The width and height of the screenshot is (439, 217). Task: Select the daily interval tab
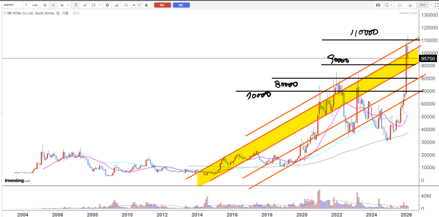click(44, 5)
